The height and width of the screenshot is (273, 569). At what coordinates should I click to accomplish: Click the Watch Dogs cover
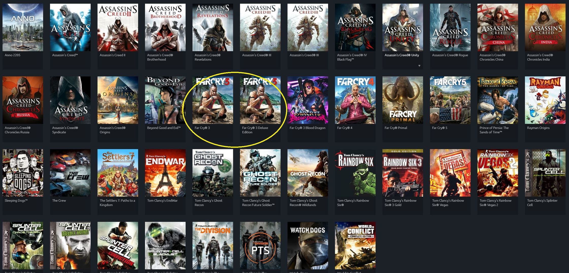(x=308, y=246)
